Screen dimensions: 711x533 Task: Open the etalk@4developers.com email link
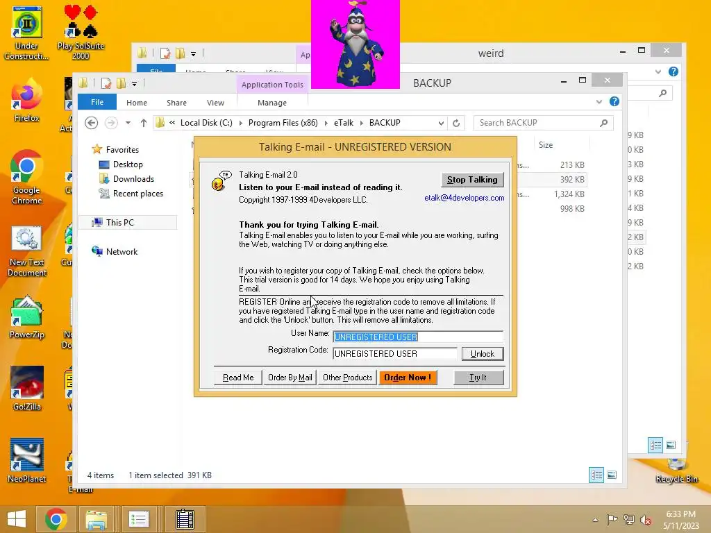464,198
